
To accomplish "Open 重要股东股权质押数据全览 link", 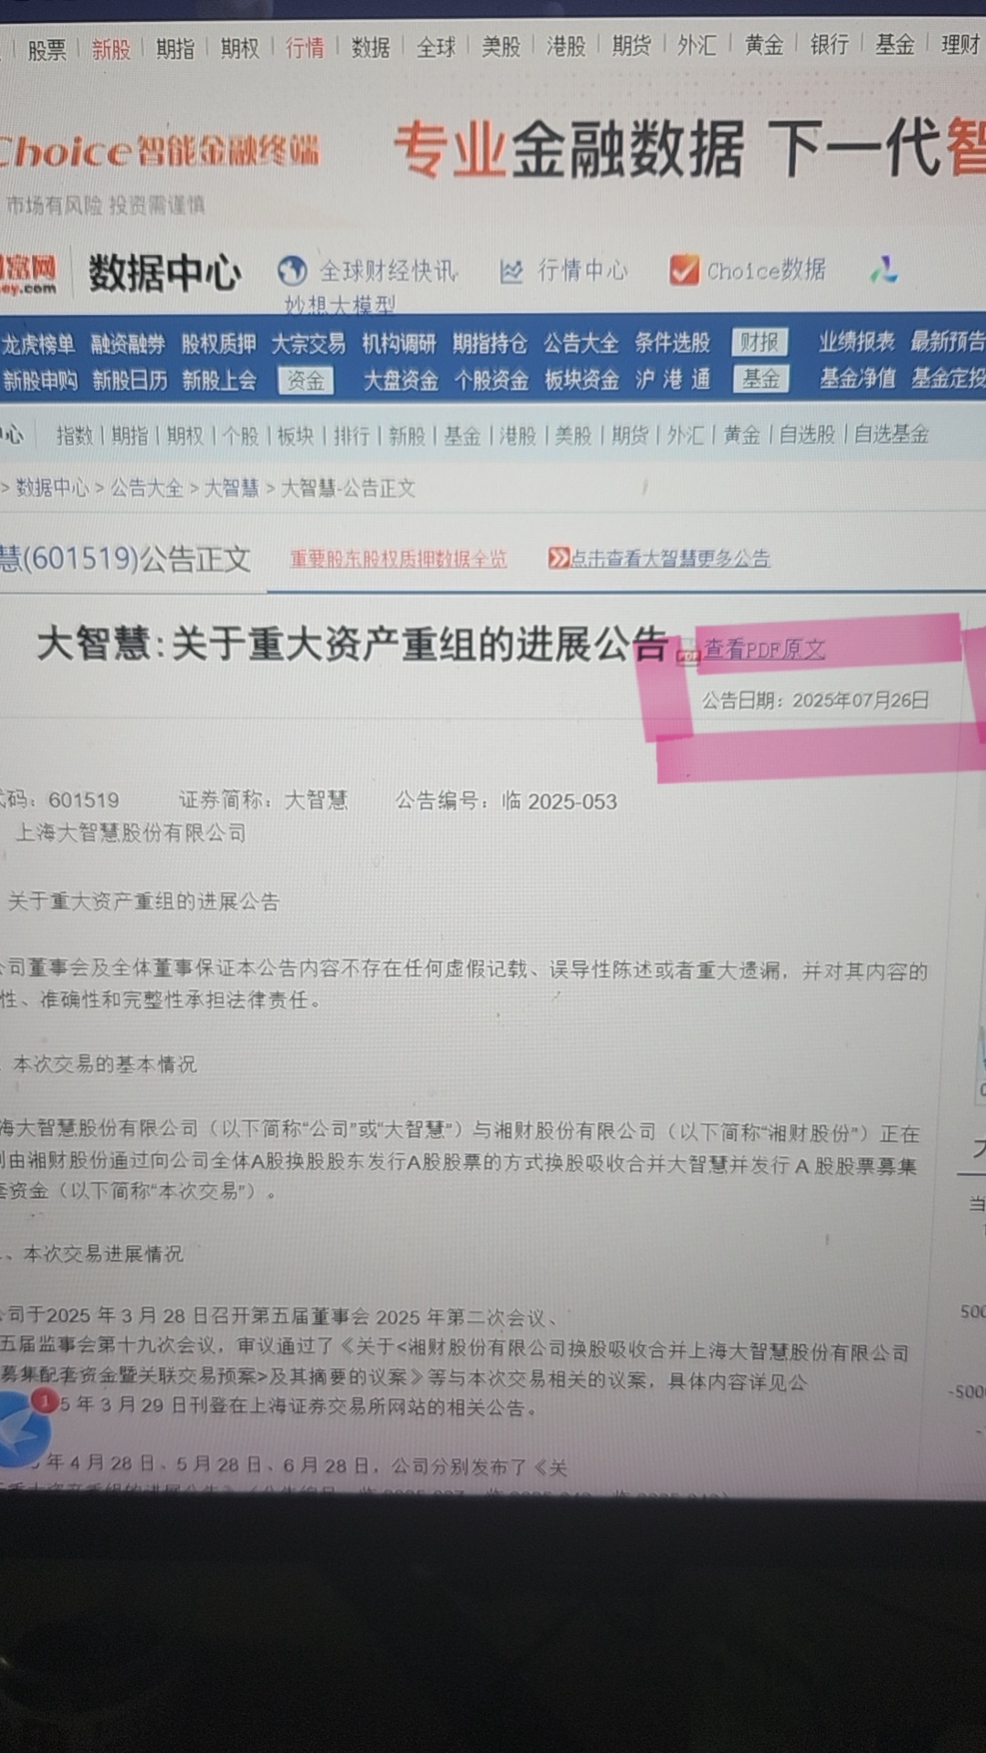I will click(398, 559).
